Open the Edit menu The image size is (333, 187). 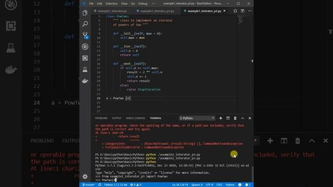[99, 4]
